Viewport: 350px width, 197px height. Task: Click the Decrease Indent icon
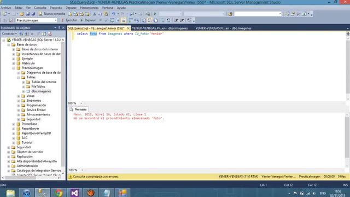[x=176, y=20]
